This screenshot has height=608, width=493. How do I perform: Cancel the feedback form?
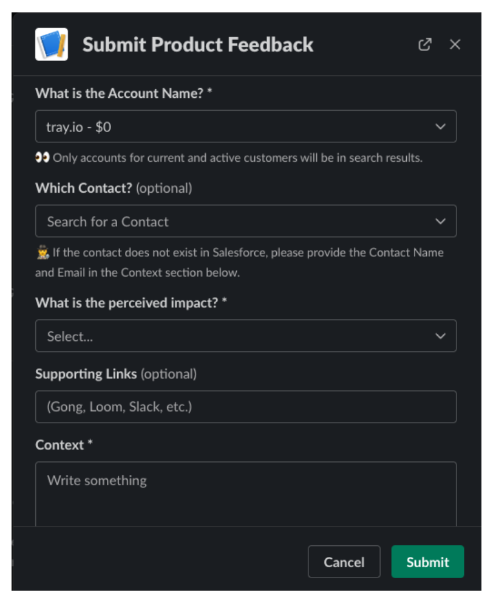(344, 562)
